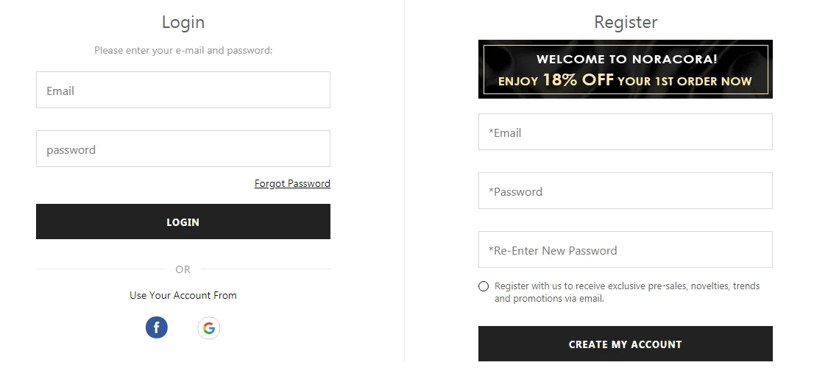Sign in with the Facebook icon
This screenshot has width=814, height=379.
pos(157,327)
